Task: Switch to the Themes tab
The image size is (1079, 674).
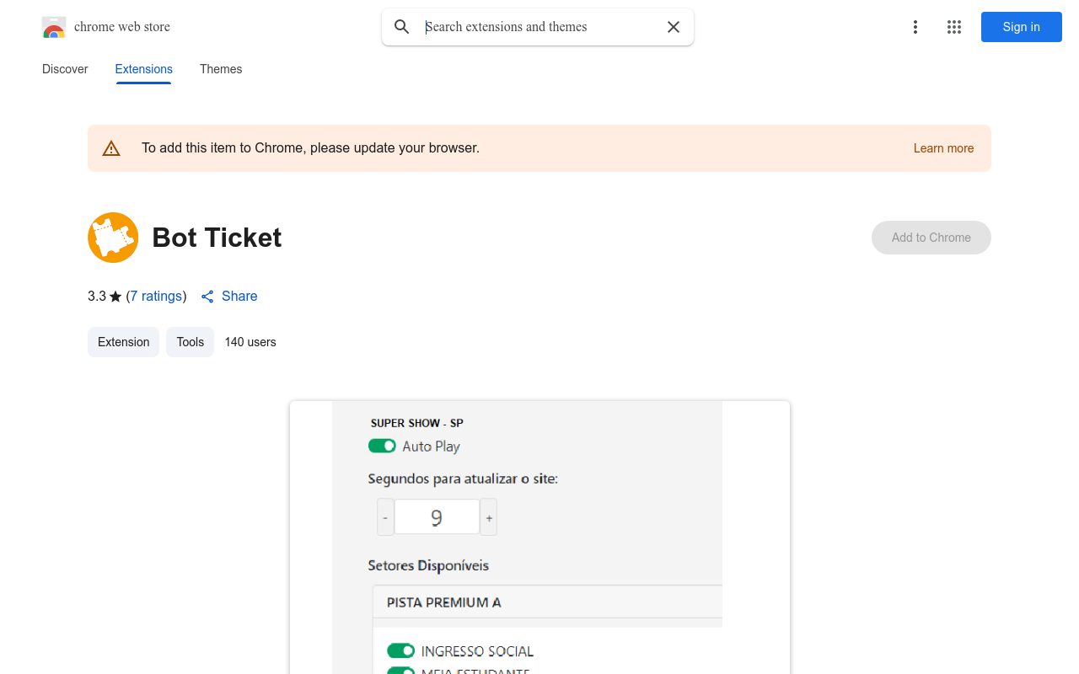Action: point(221,69)
